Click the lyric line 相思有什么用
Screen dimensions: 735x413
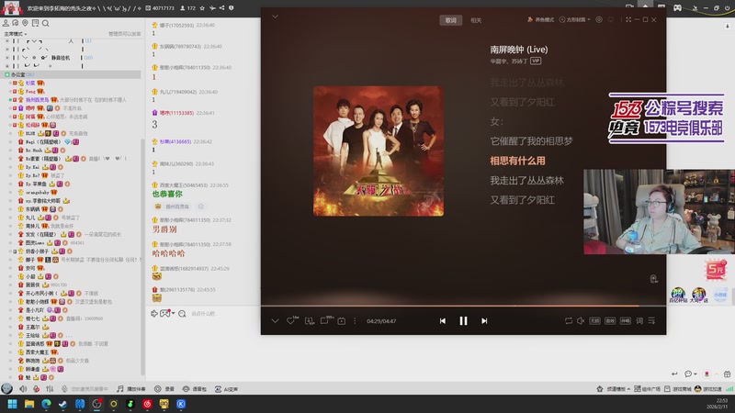[517, 161]
